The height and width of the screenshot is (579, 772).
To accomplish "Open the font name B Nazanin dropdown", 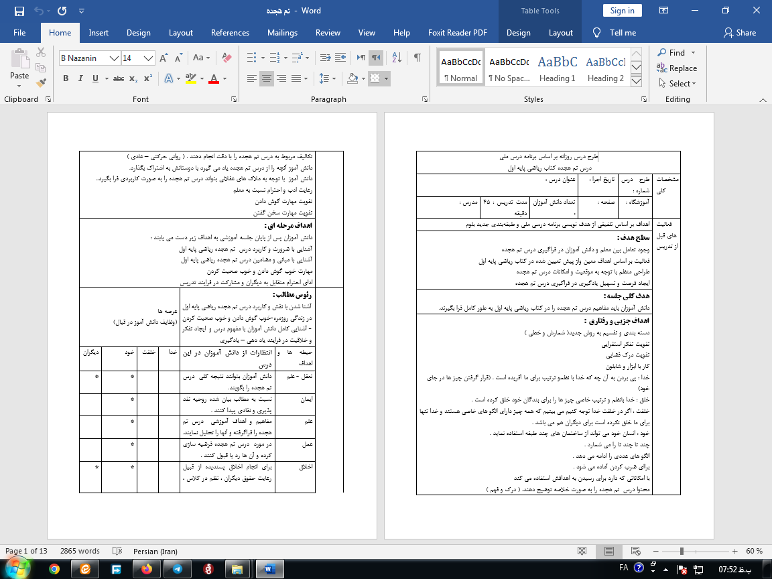I will (114, 58).
